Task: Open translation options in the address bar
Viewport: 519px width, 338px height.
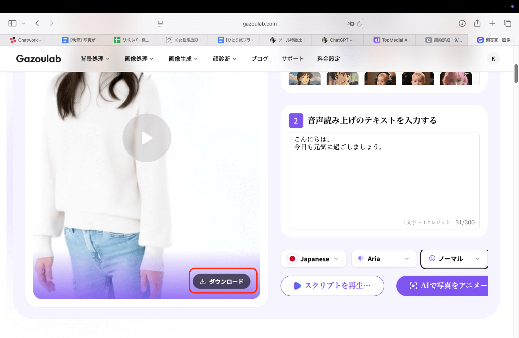Action: (350, 23)
